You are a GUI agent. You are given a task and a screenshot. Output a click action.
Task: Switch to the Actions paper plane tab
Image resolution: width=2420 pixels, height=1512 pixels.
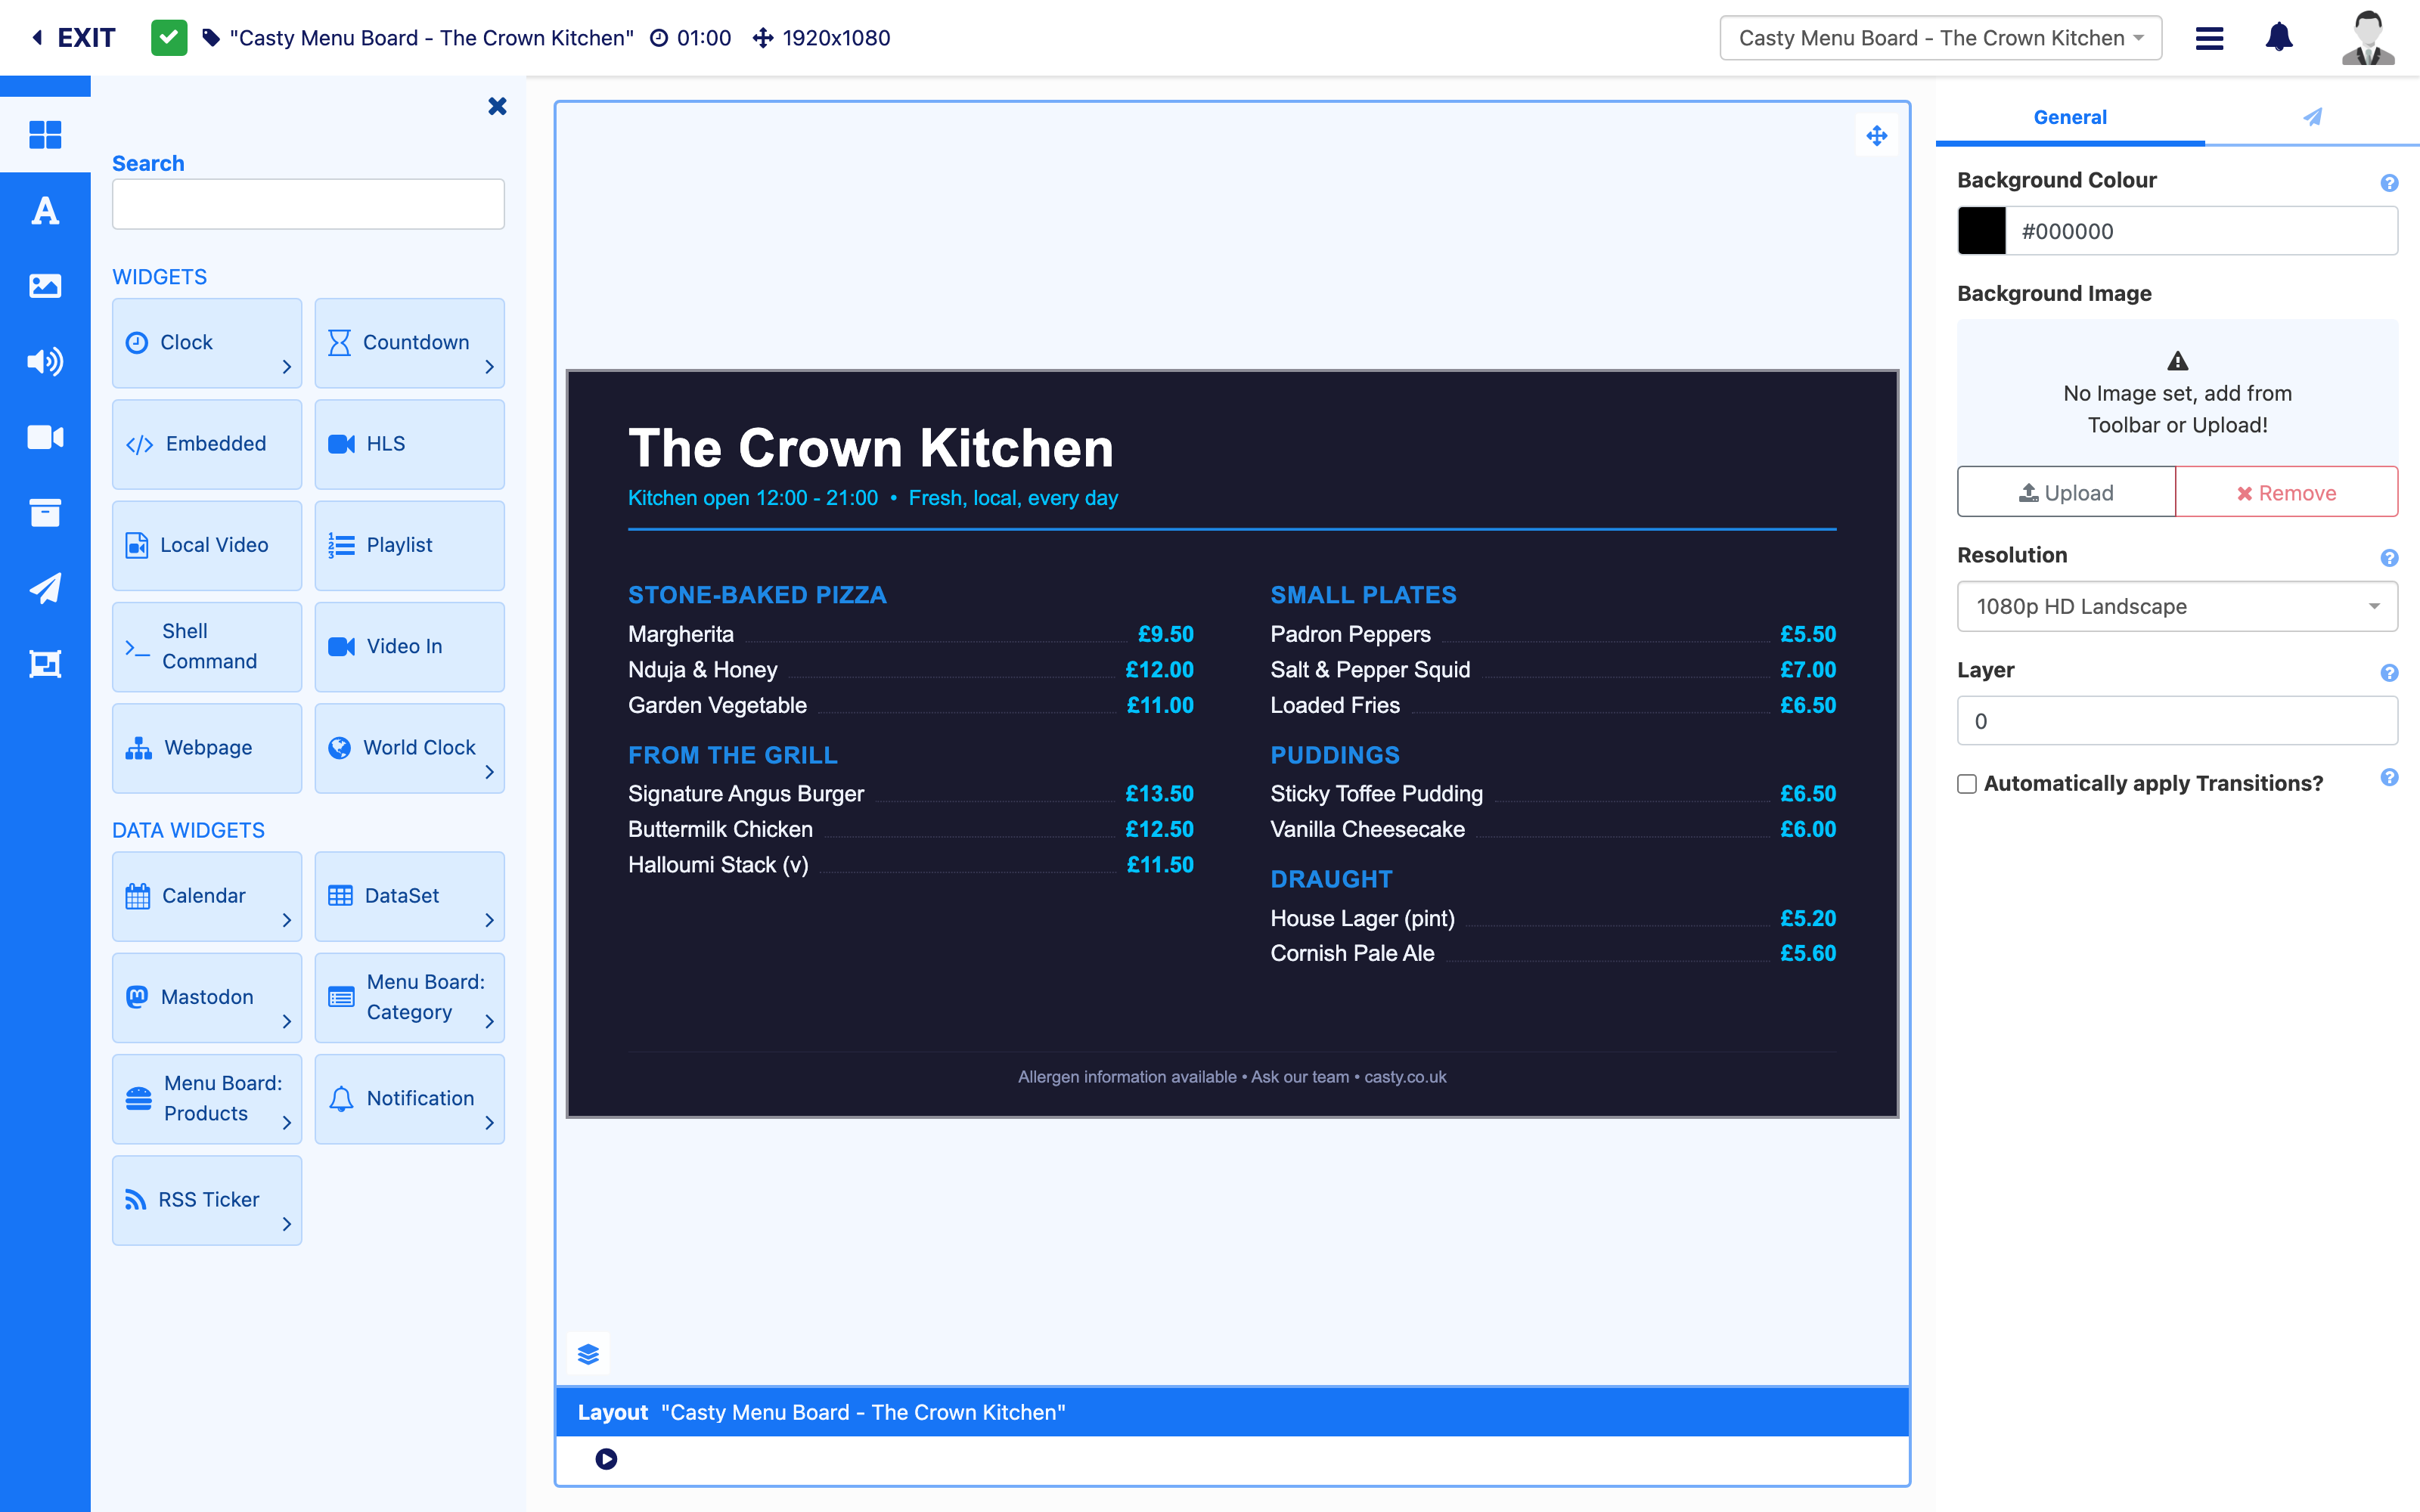(x=2312, y=118)
